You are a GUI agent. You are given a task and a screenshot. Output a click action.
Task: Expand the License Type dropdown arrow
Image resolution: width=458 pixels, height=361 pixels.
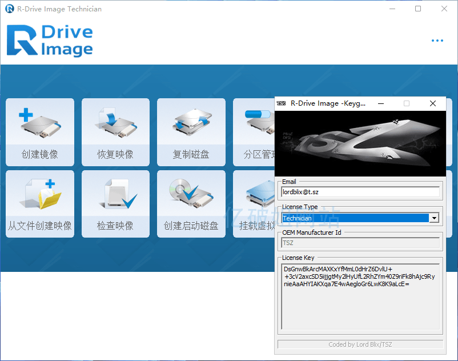(x=435, y=218)
